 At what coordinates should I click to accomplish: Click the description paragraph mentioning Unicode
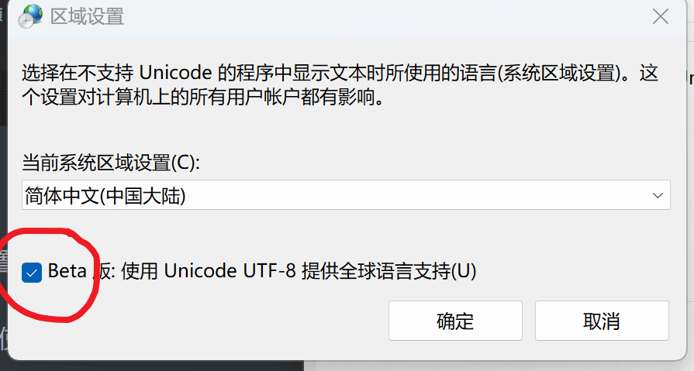click(x=340, y=85)
